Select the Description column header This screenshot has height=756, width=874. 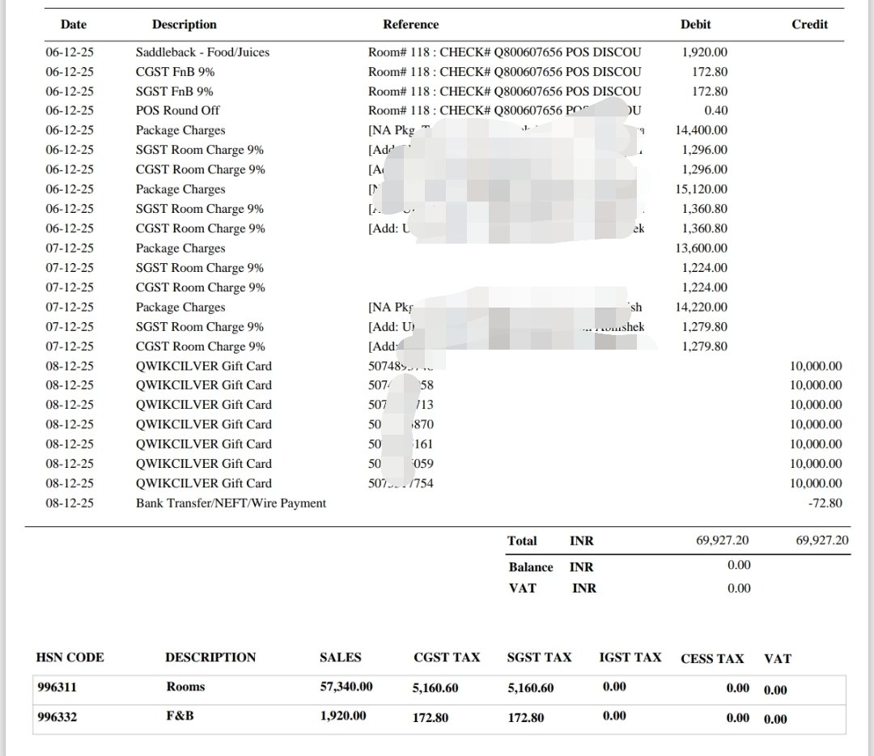(x=185, y=24)
